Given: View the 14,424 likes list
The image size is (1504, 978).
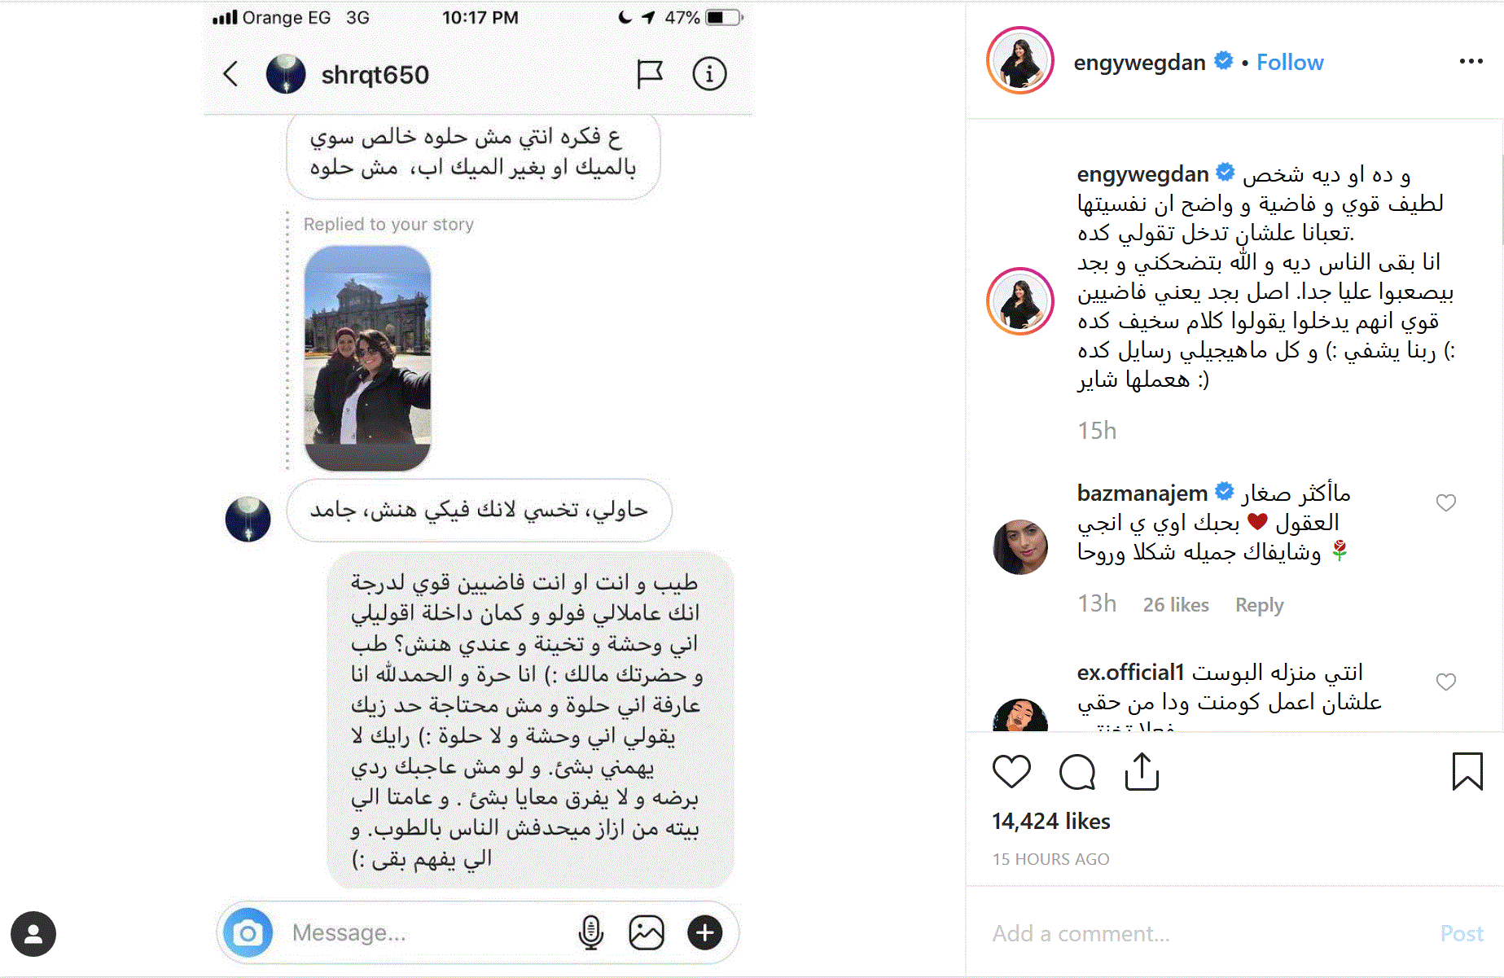Looking at the screenshot, I should (1051, 821).
